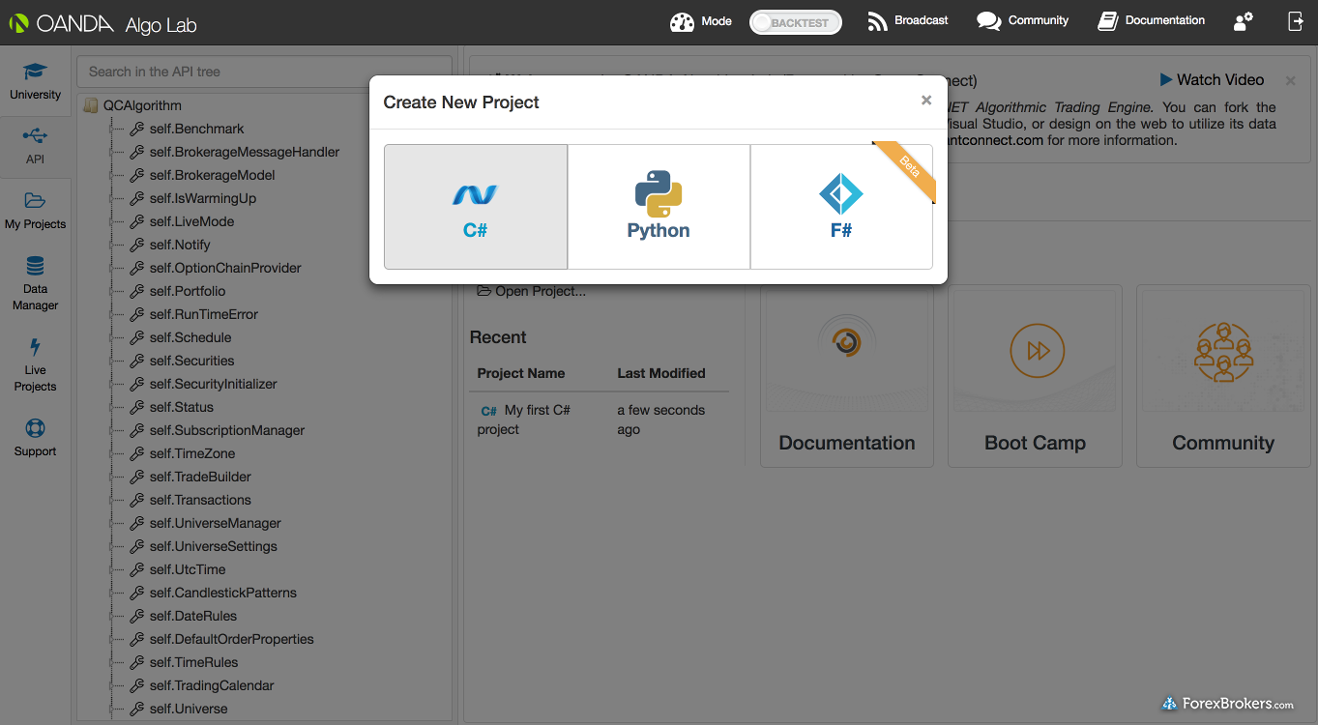Viewport: 1318px width, 725px height.
Task: Select self.CandlestickPatterns tree item
Action: pos(222,593)
